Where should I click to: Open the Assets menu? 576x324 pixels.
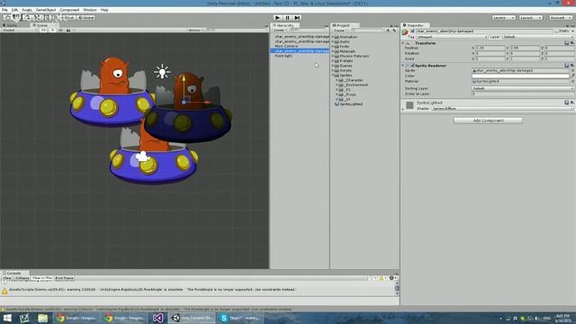[27, 10]
